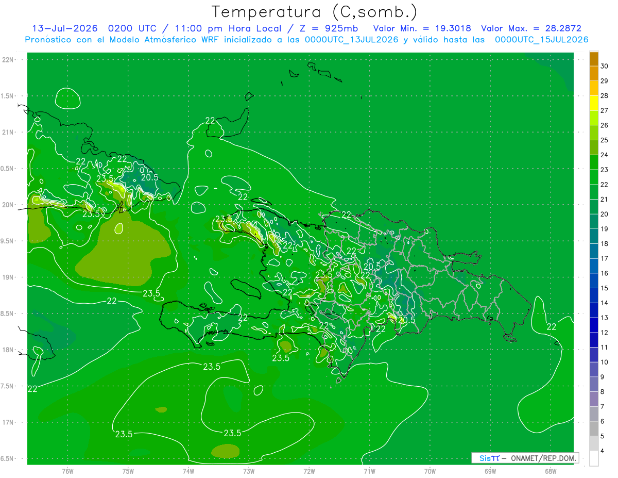Click "Valor Min. = 19.3018" readout

[422, 28]
